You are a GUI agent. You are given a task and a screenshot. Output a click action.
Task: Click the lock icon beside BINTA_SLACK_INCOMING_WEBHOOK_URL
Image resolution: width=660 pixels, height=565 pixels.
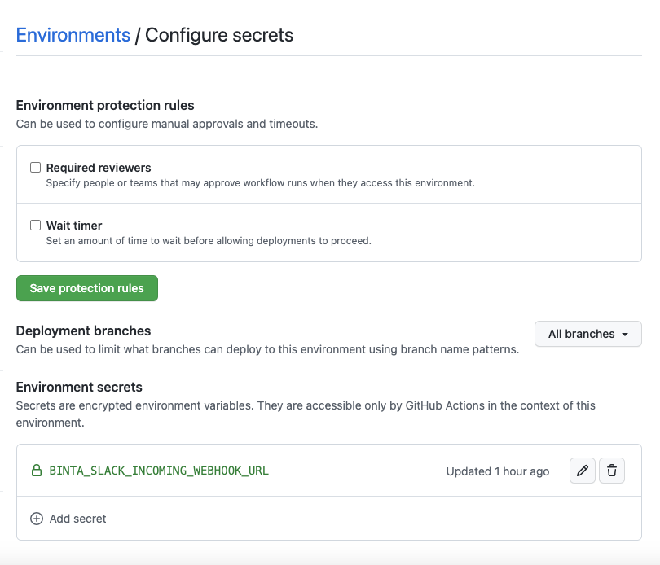pos(36,471)
